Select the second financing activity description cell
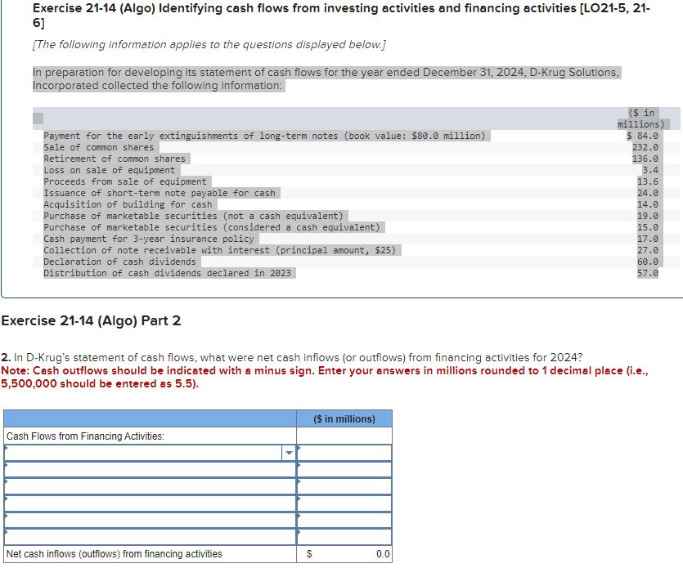 click(151, 469)
